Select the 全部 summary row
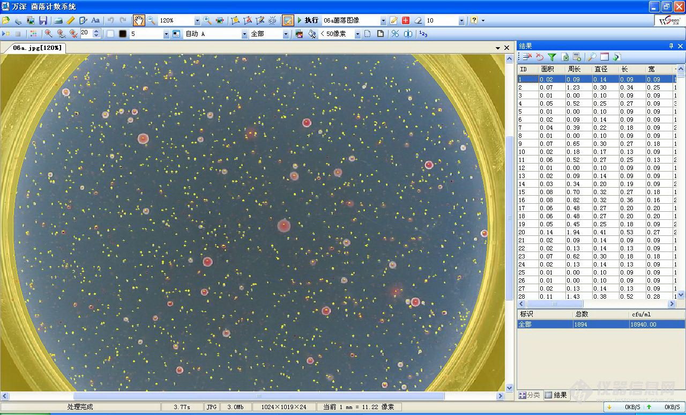The width and height of the screenshot is (686, 415). pyautogui.click(x=601, y=324)
